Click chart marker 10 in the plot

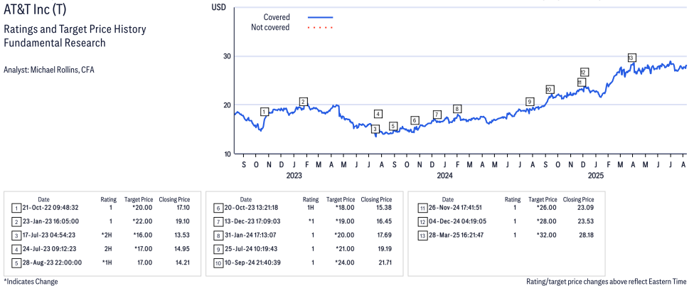pyautogui.click(x=549, y=90)
